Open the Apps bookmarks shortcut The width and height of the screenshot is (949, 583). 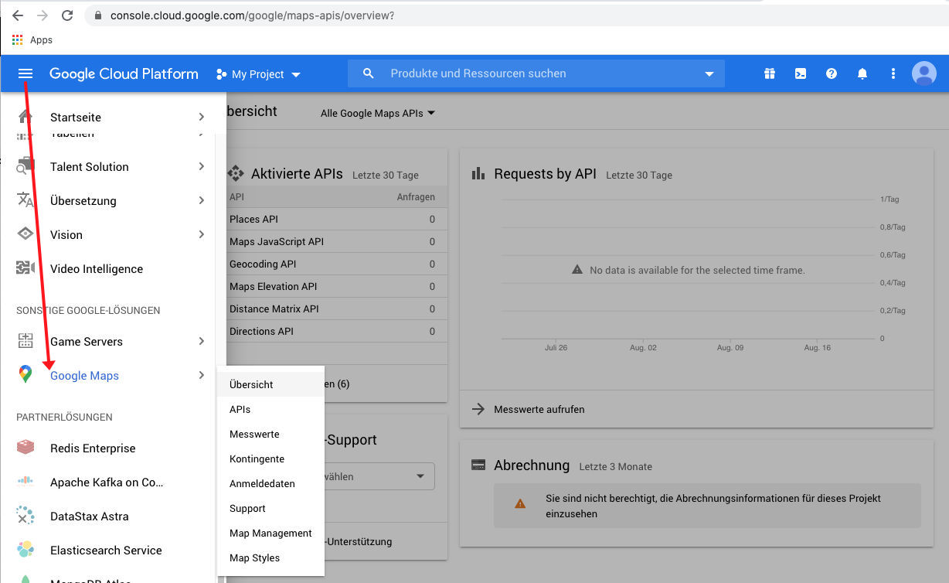[x=32, y=40]
